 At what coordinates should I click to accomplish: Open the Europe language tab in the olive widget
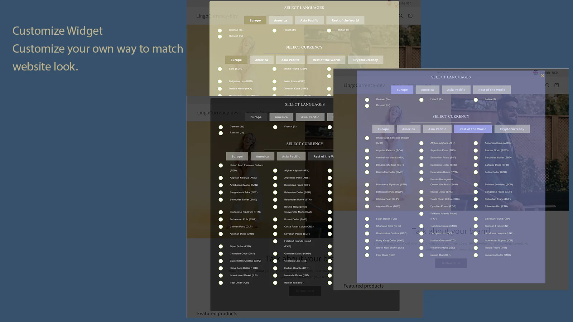tap(255, 20)
